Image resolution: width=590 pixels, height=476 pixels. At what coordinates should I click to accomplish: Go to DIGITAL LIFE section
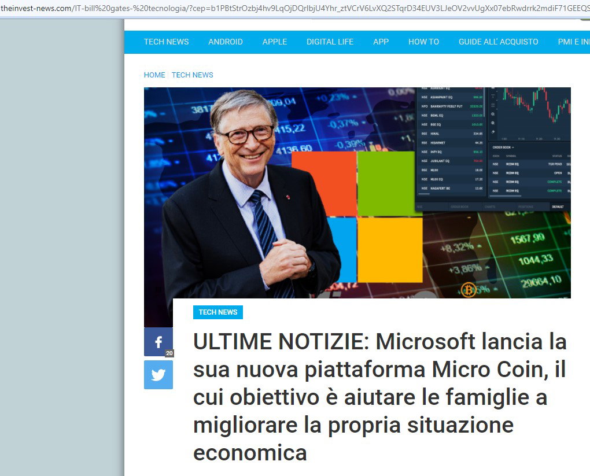pos(330,42)
